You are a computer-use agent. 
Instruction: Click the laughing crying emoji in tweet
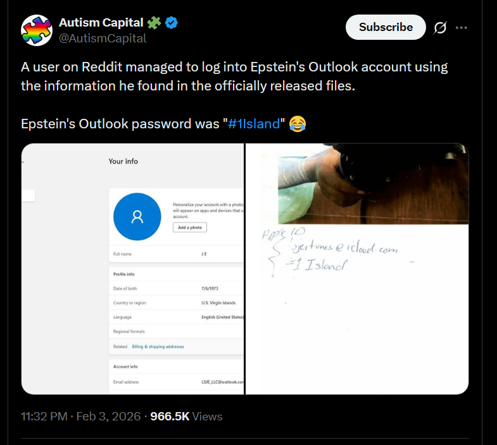click(x=297, y=124)
